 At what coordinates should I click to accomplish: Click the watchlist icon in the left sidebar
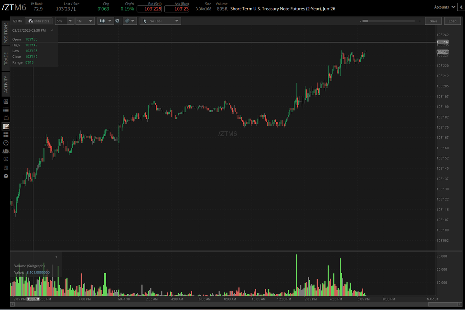click(x=5, y=109)
